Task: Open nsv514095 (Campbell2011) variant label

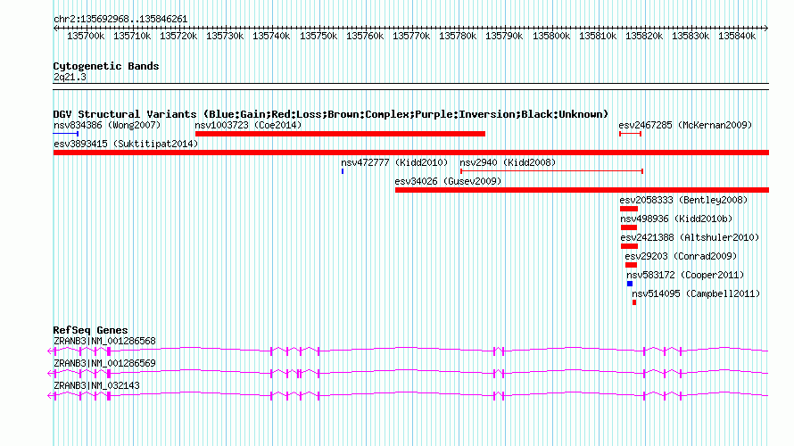Action: click(696, 293)
